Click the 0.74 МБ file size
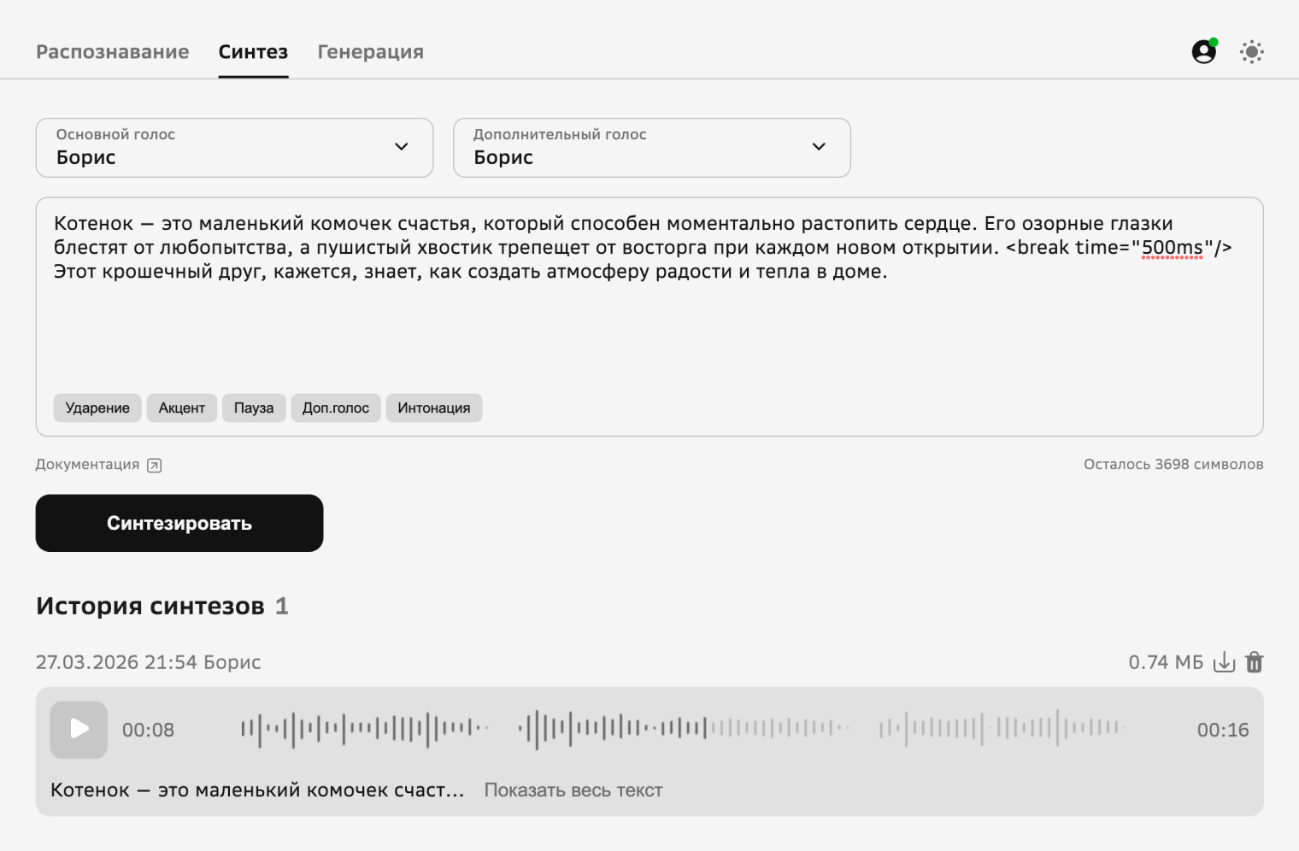Image resolution: width=1299 pixels, height=851 pixels. [1166, 662]
